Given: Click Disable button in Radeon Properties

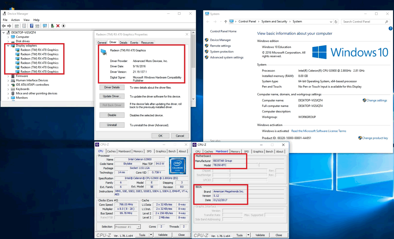Looking at the screenshot, I should pyautogui.click(x=112, y=115).
